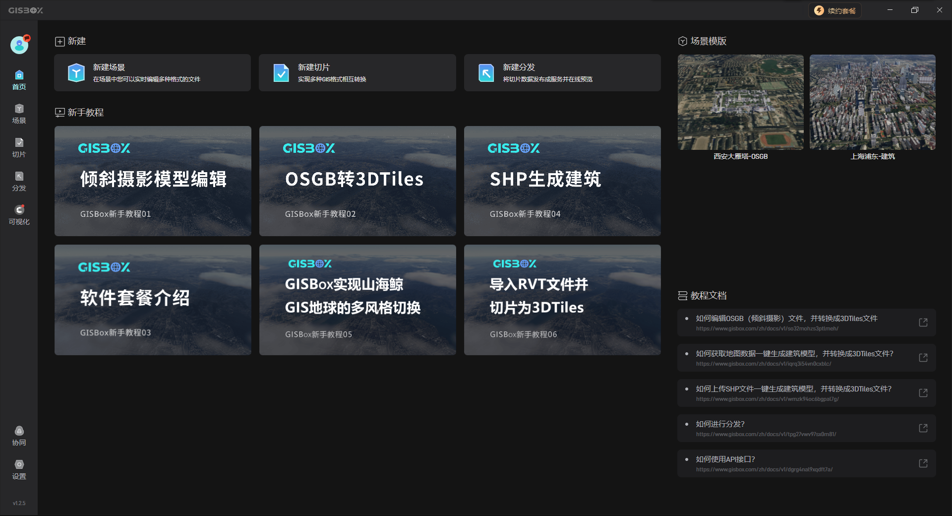Click the 场景模版 section cube icon
This screenshot has width=952, height=516.
click(683, 41)
